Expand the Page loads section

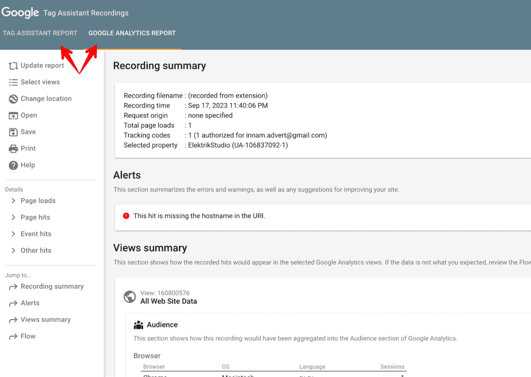point(13,200)
